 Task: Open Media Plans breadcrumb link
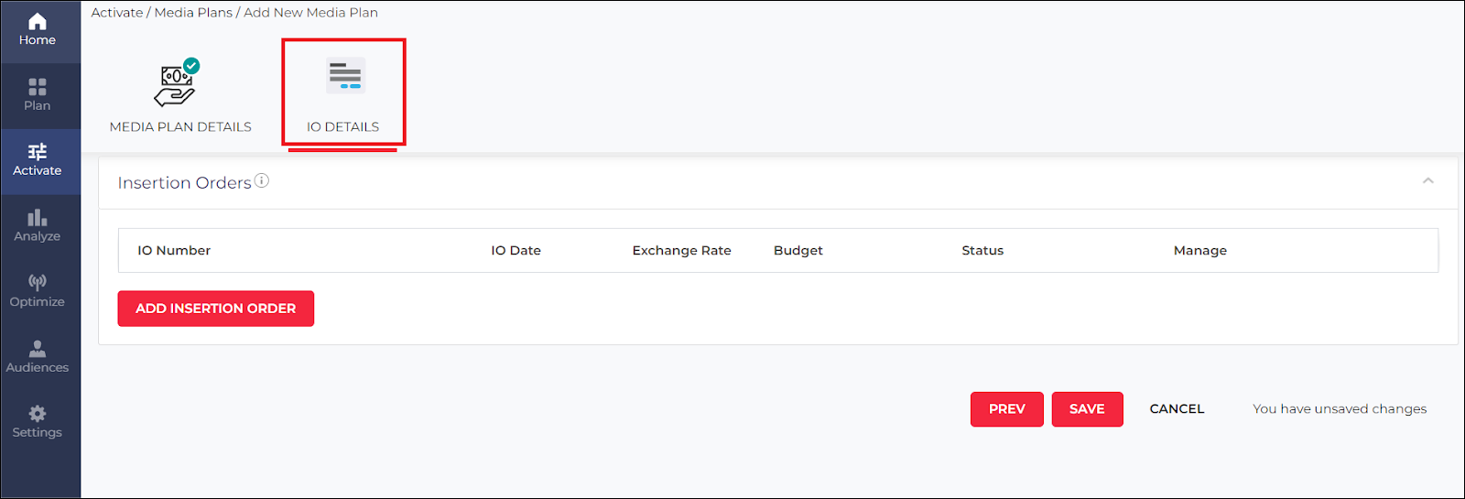193,13
